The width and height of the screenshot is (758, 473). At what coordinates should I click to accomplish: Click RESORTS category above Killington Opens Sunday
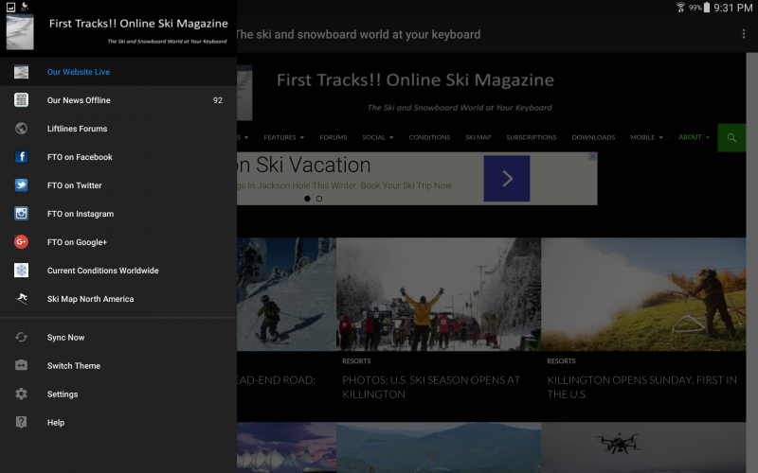[561, 361]
